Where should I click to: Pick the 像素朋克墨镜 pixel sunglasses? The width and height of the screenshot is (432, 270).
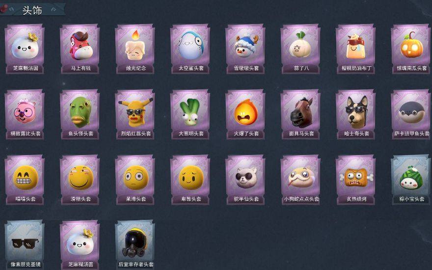25,244
